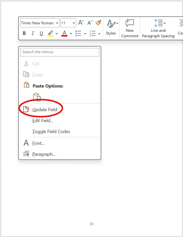Viewport: 183px width, 237px height.
Task: Apply bullet list formatting
Action: click(78, 33)
